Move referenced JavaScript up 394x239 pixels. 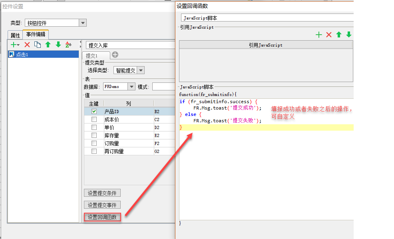[x=339, y=35]
